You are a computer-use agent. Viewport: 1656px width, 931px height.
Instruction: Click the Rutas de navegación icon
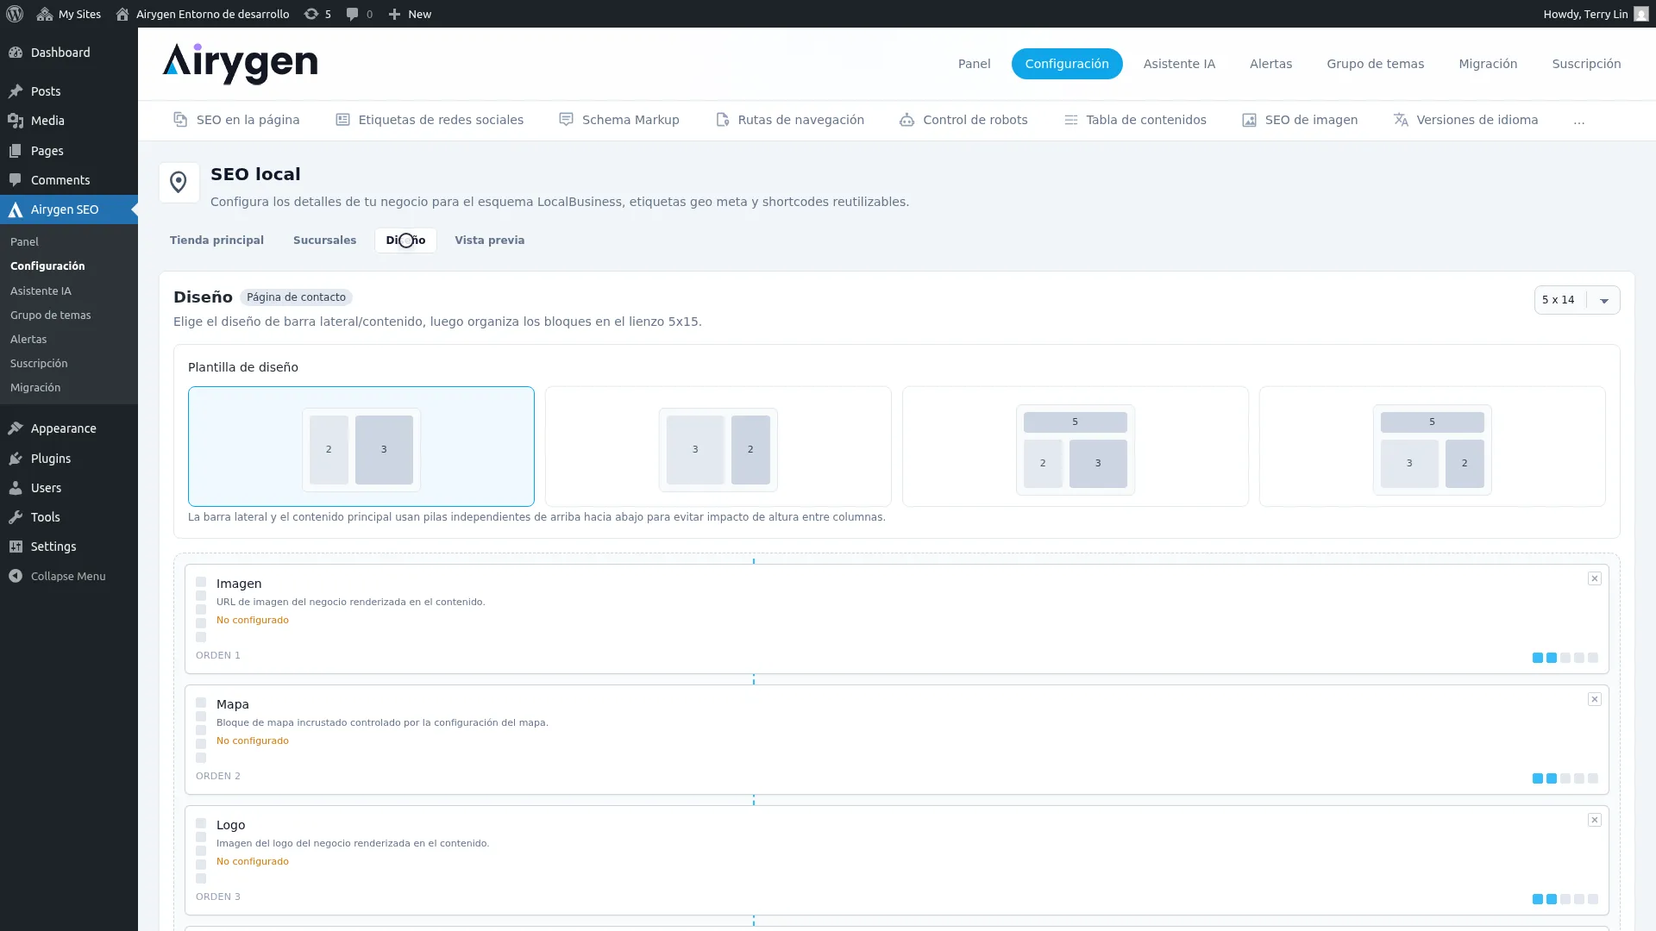pos(723,120)
